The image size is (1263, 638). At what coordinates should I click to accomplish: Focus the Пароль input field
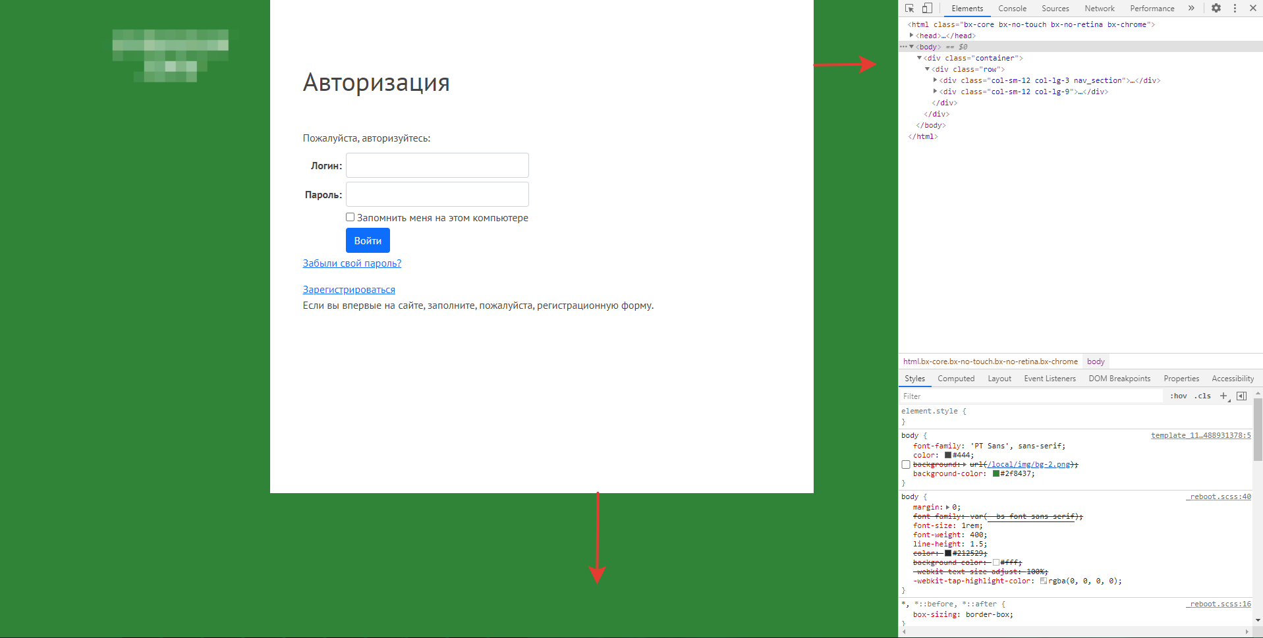[x=437, y=194]
